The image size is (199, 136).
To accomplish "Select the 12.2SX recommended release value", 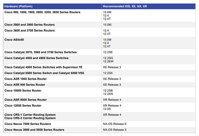I will coord(108,73).
